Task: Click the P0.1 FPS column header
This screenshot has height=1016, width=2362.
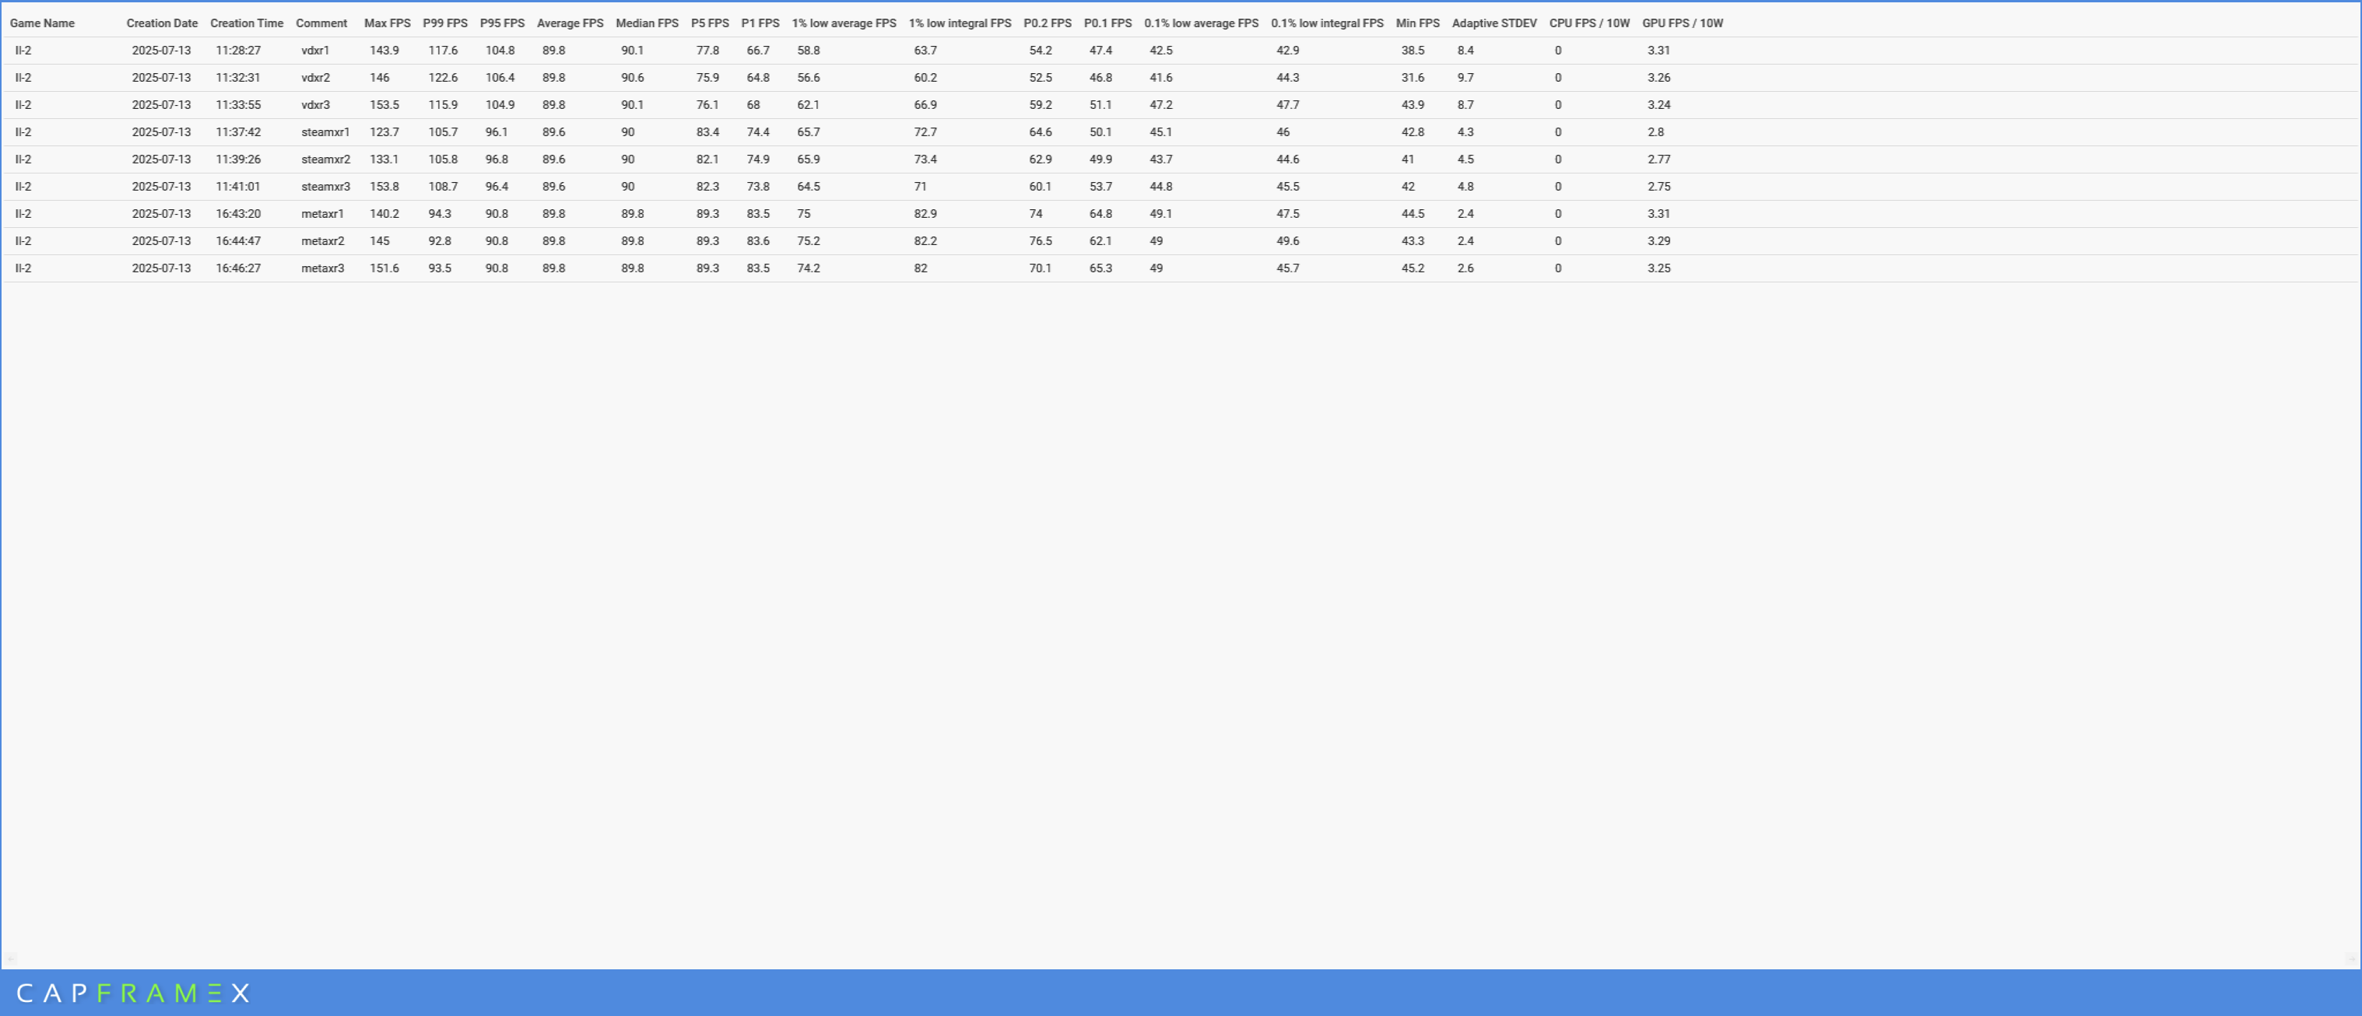Action: coord(1107,23)
